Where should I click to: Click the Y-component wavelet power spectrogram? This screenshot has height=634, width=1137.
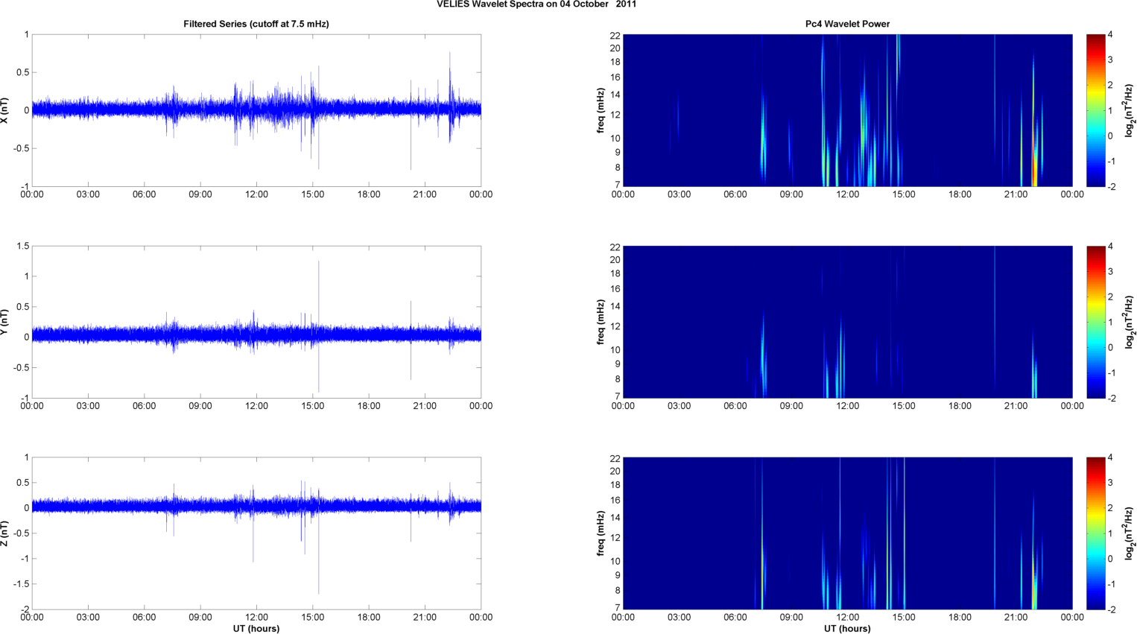point(847,322)
